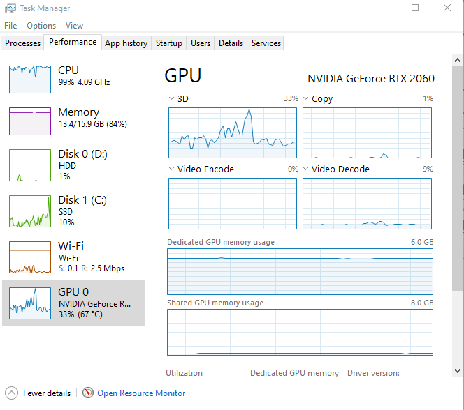Click the "13.4/15.9 GB (84%)" memory value
464x410 pixels.
pyautogui.click(x=93, y=124)
